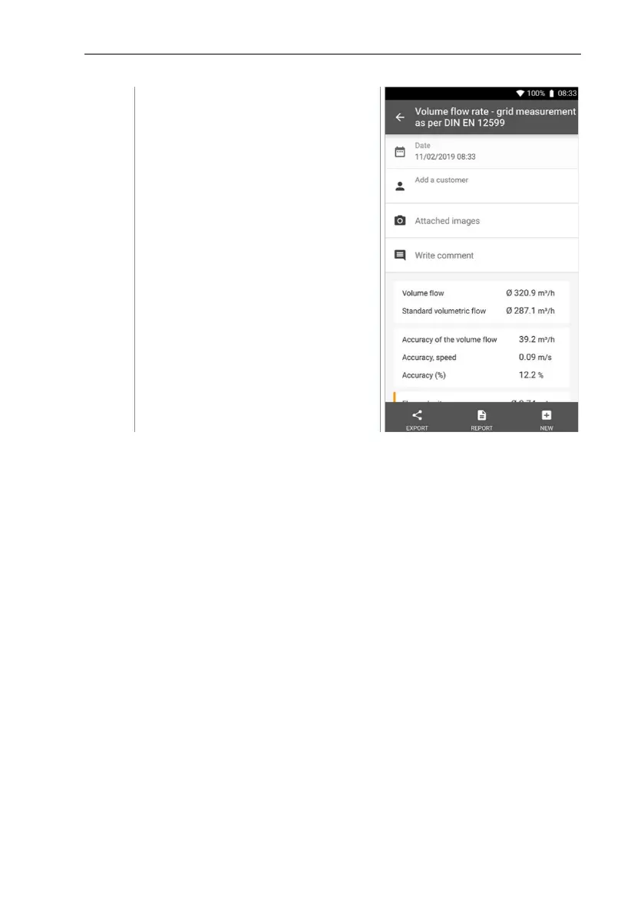Select the Add a customer field
This screenshot has width=644, height=914.
coord(481,186)
